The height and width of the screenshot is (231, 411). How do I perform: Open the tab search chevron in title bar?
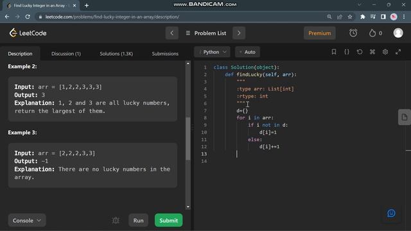click(359, 4)
